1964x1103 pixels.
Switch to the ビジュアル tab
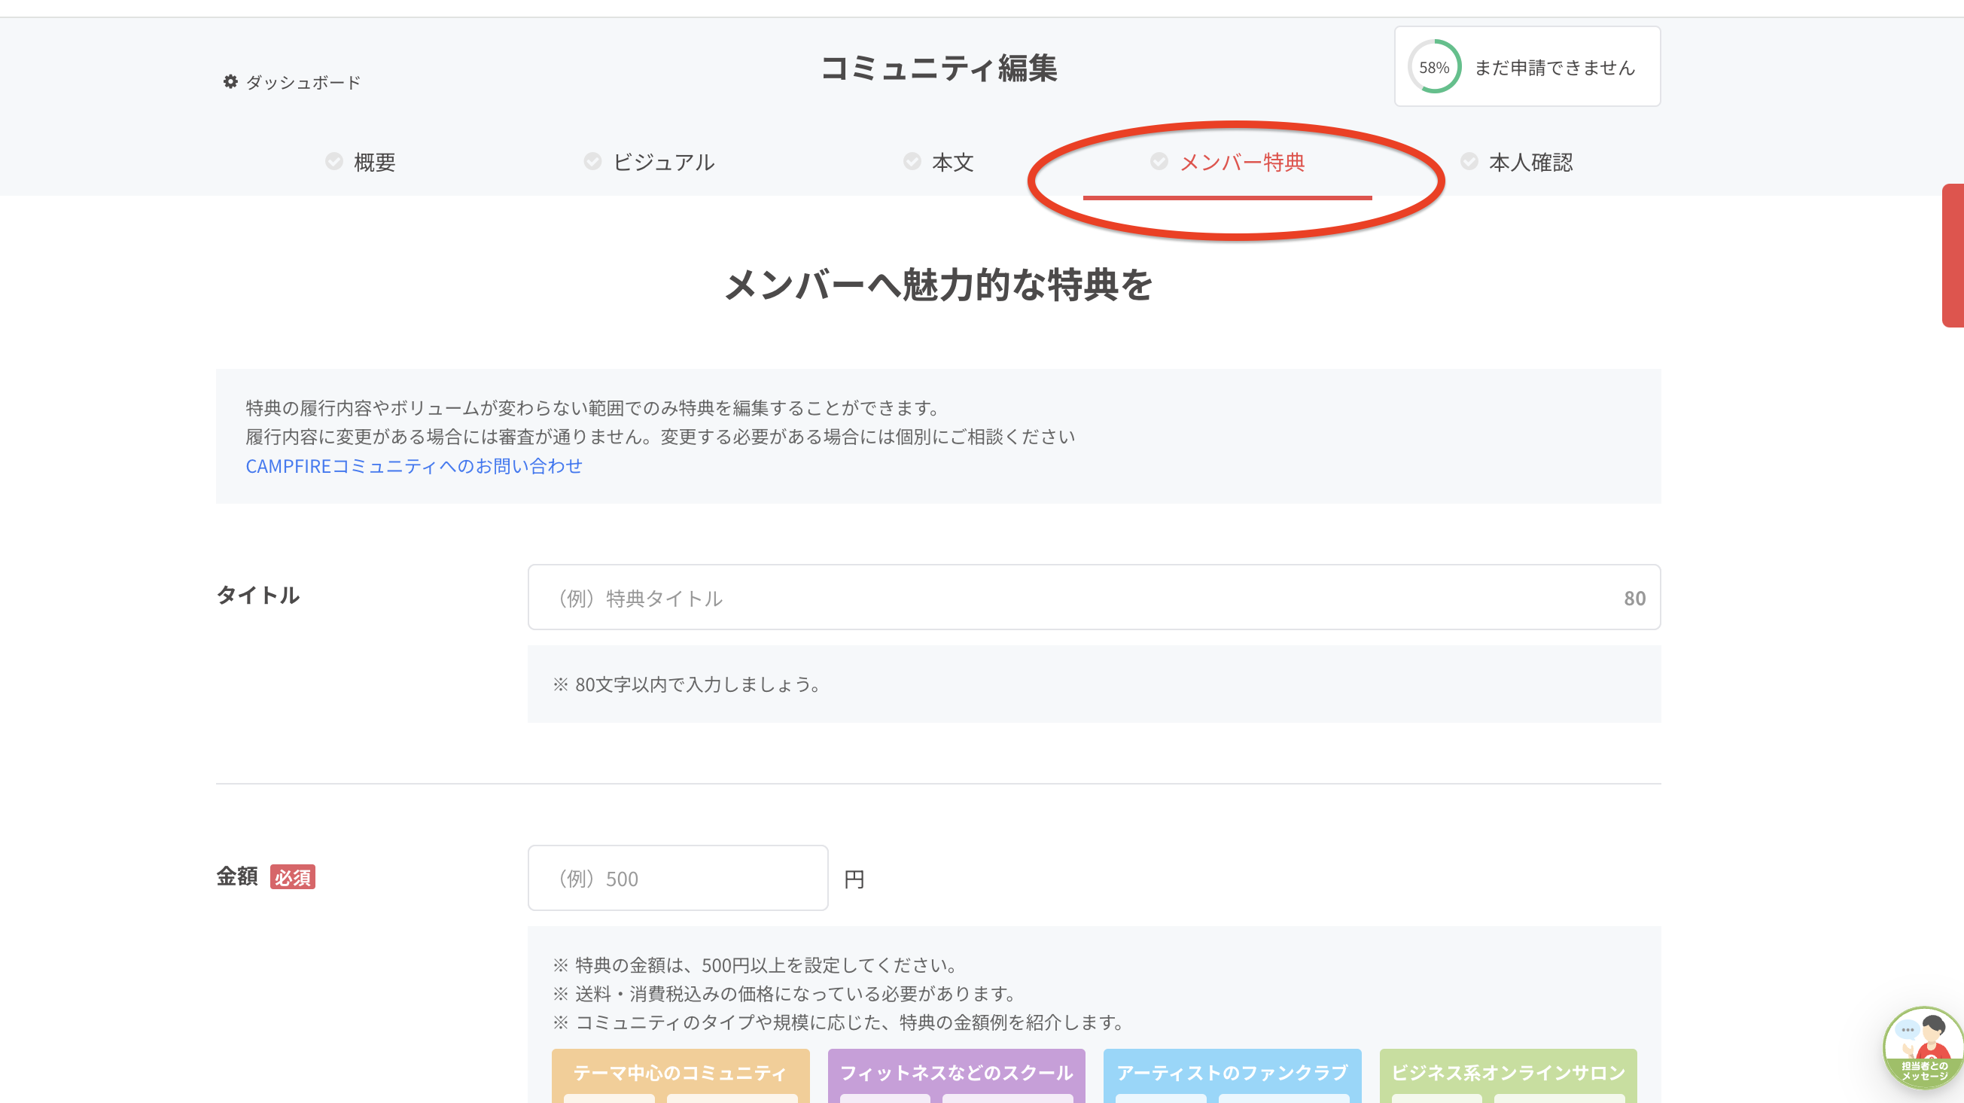pyautogui.click(x=663, y=163)
